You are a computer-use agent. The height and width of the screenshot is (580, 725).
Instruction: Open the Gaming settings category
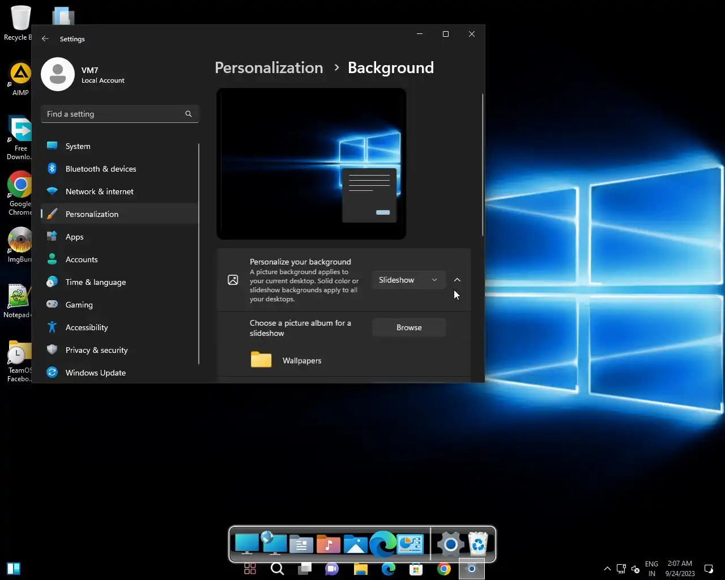click(x=120, y=305)
